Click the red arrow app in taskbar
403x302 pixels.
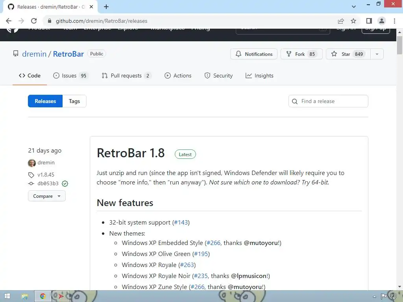point(61,296)
